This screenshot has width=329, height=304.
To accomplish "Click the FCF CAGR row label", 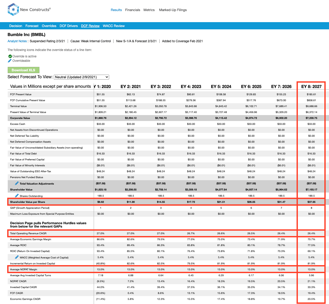I will (16, 293).
